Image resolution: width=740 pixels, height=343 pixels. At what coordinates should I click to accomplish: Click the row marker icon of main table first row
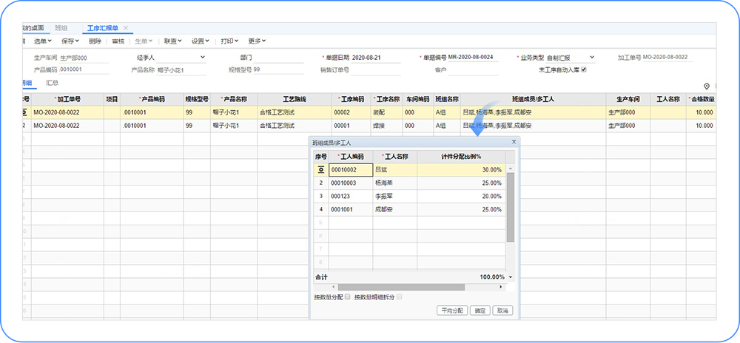pos(24,112)
